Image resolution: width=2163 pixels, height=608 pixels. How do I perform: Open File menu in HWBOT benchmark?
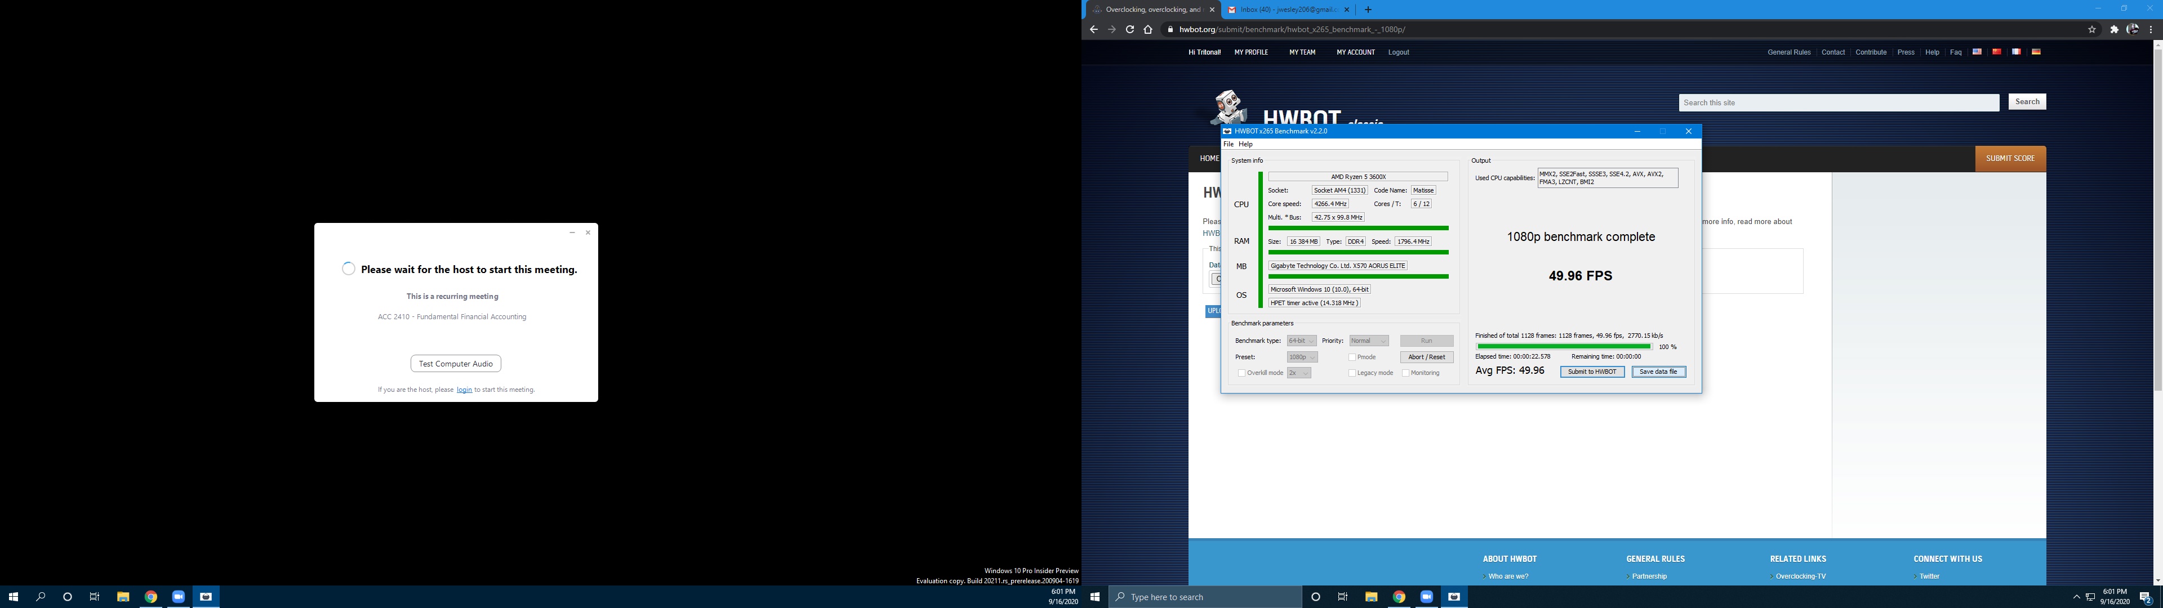pos(1229,145)
